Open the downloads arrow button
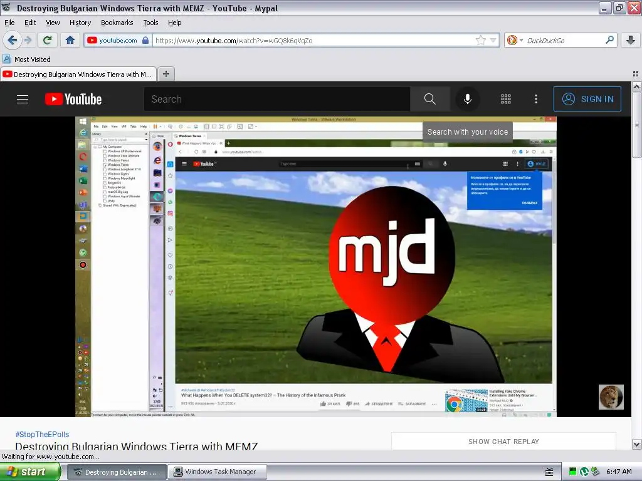This screenshot has width=642, height=481. [631, 40]
